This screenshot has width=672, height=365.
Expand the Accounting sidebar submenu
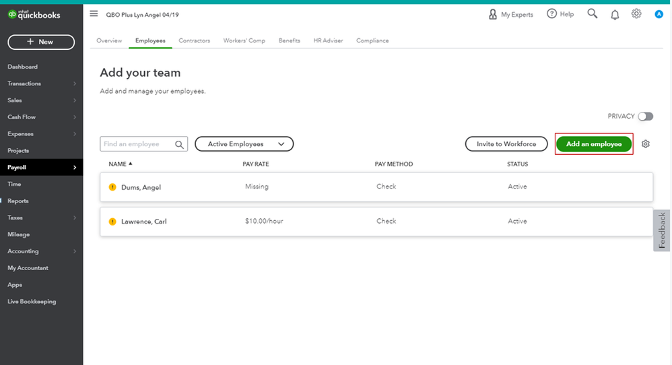[75, 251]
